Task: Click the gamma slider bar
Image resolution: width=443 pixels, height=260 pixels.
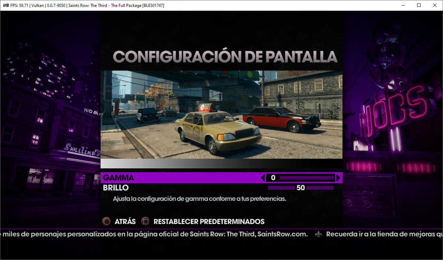Action: click(x=307, y=178)
